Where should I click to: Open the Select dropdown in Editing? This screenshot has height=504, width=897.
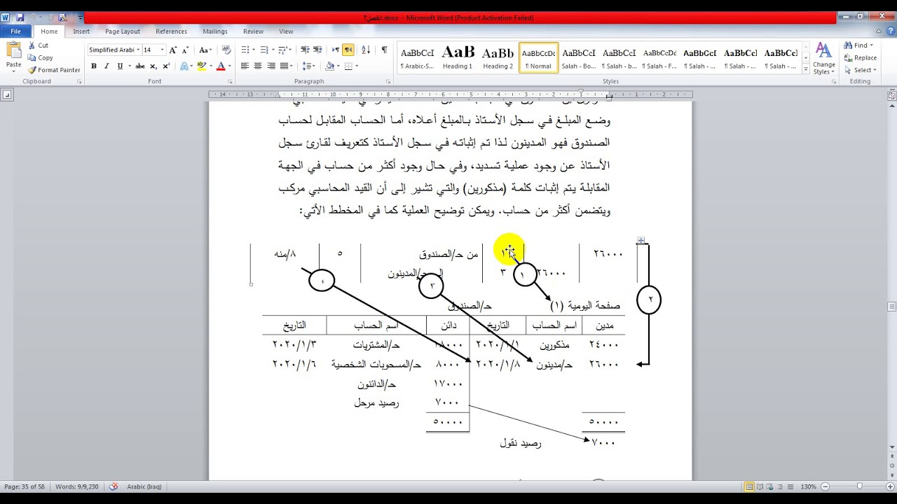(862, 70)
